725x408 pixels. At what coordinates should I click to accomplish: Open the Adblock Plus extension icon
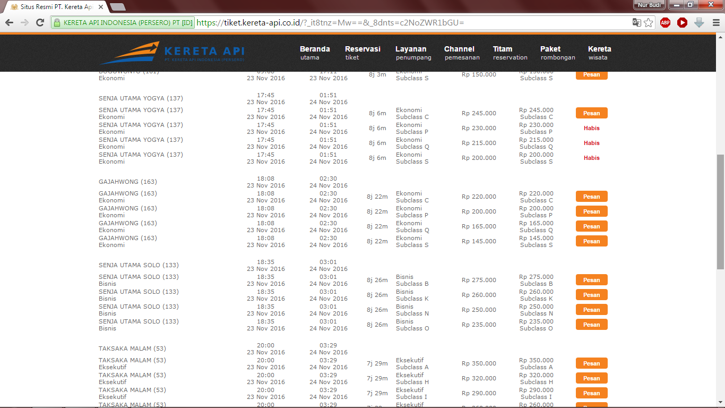[x=665, y=22]
